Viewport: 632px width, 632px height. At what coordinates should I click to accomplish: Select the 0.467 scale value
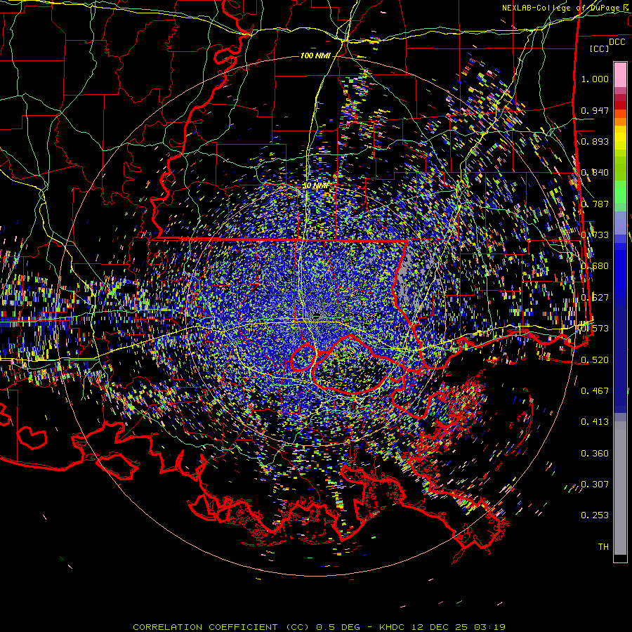595,390
